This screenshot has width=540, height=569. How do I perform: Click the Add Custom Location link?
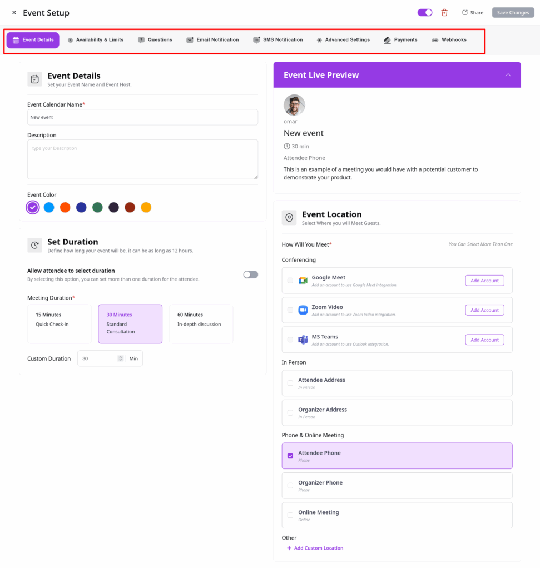pyautogui.click(x=315, y=548)
